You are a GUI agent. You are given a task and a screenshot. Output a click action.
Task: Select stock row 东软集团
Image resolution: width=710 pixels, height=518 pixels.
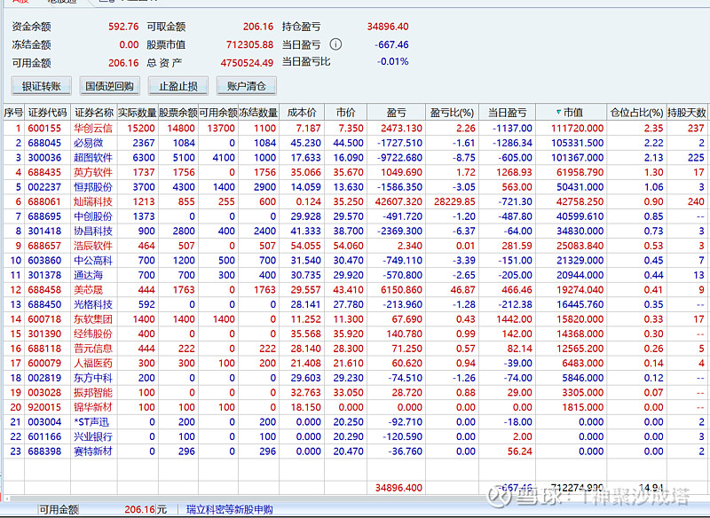point(355,319)
